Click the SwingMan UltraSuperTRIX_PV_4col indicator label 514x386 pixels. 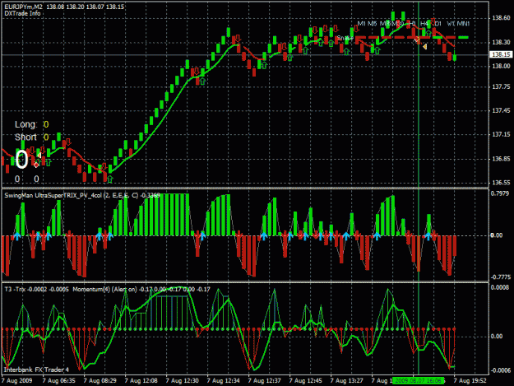click(x=53, y=195)
